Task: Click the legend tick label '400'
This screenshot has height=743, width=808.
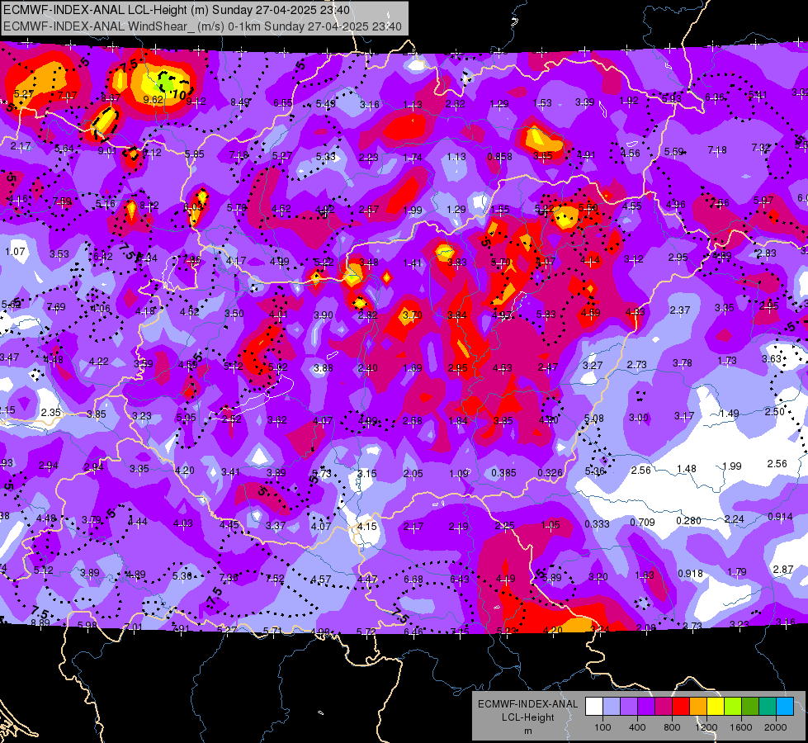Action: pyautogui.click(x=637, y=727)
